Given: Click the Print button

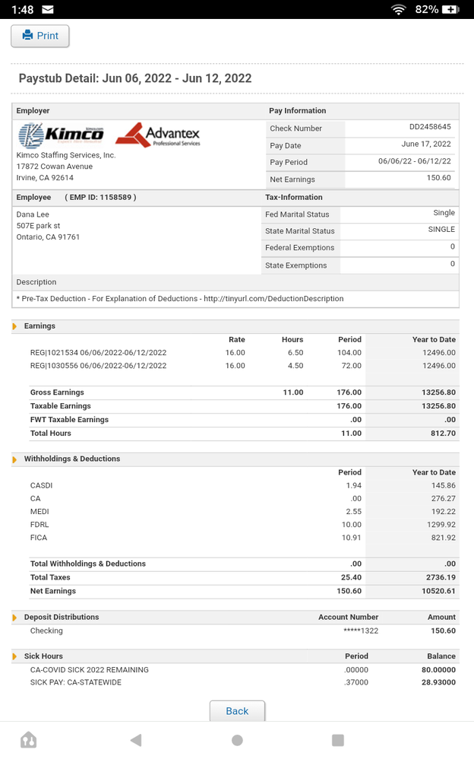Looking at the screenshot, I should [x=40, y=36].
